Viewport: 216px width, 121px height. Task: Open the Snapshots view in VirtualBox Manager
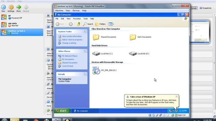point(206,8)
